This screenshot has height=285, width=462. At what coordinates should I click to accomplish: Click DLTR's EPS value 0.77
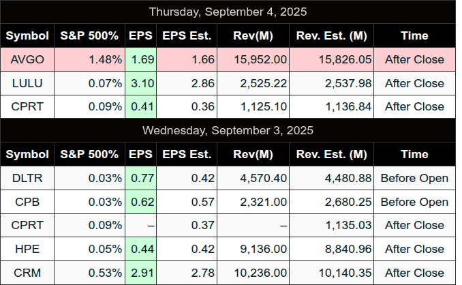tap(141, 179)
